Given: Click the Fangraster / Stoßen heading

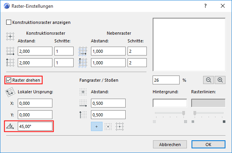Looking at the screenshot, I should pos(99,80).
